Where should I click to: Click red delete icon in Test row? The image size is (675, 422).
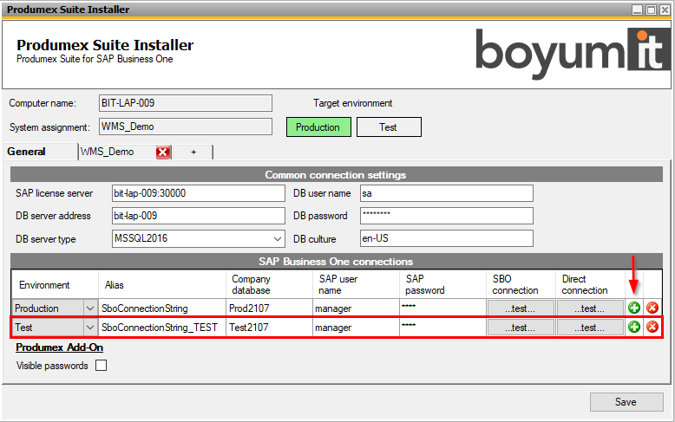coord(652,327)
